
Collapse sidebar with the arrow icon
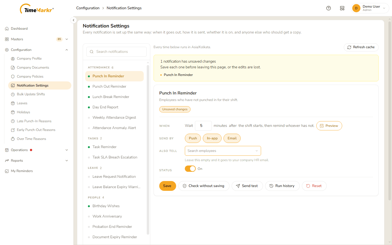click(x=73, y=20)
